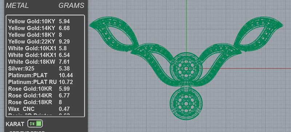Toggle the KARAT on/off switch
291x132 pixels.
35,124
